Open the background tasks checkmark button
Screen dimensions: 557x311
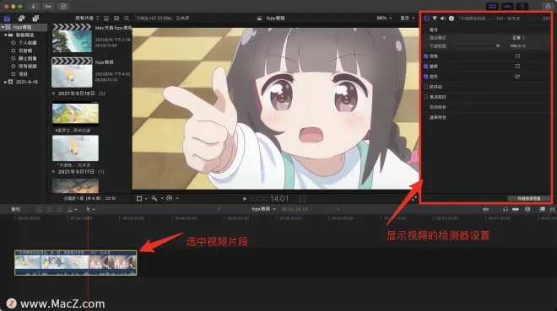point(63,7)
